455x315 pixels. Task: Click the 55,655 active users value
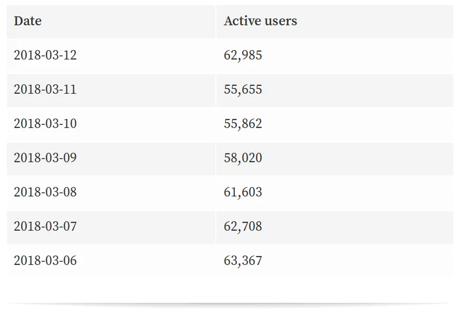point(243,90)
